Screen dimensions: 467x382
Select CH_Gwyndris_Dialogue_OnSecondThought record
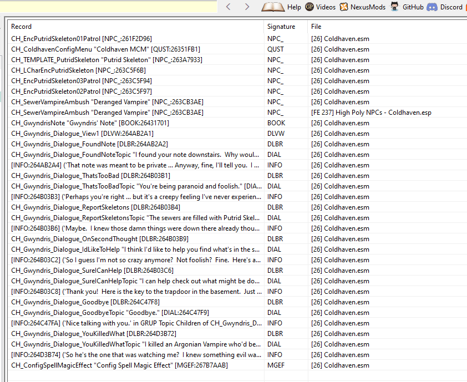point(100,239)
